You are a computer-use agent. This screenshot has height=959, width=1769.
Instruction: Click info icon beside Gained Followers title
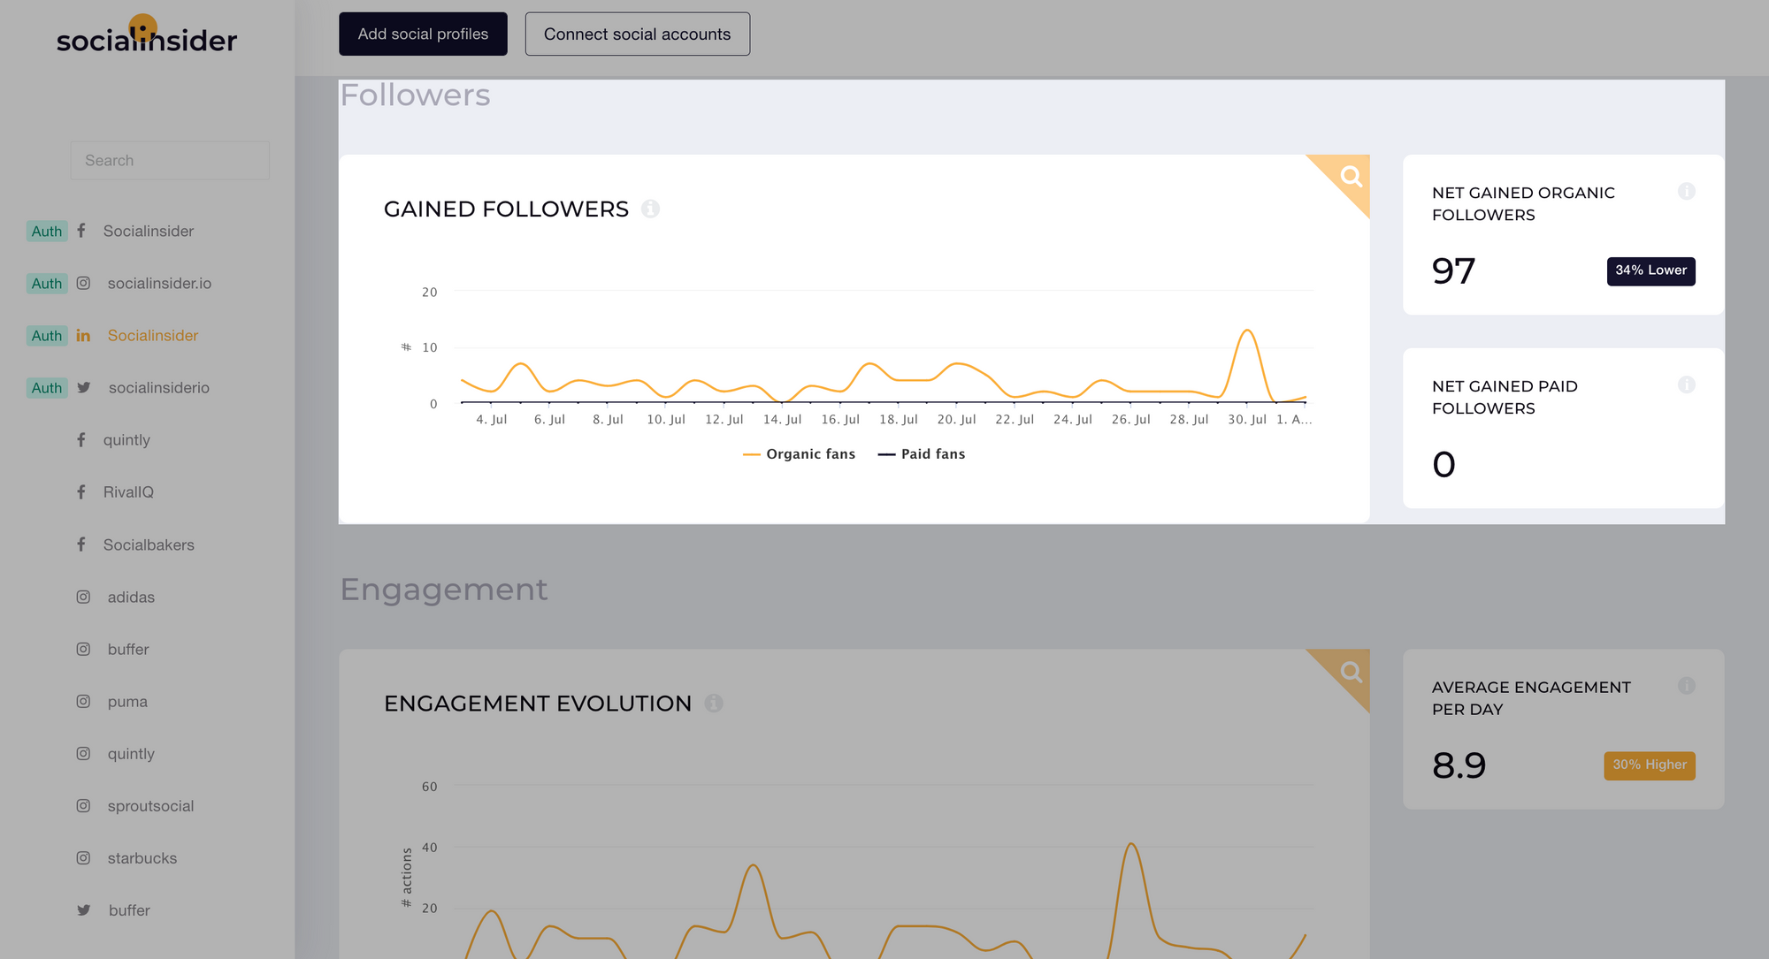[x=650, y=209]
